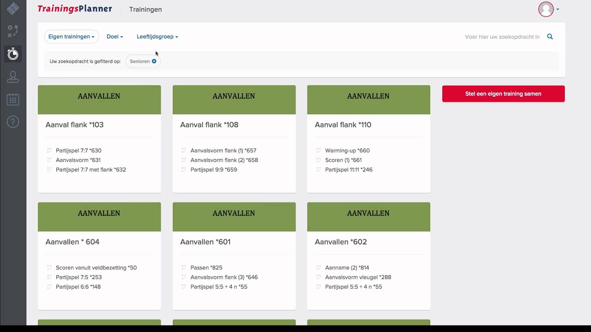Click exercise Passen *825
Screen dimensions: 591x332
point(206,268)
